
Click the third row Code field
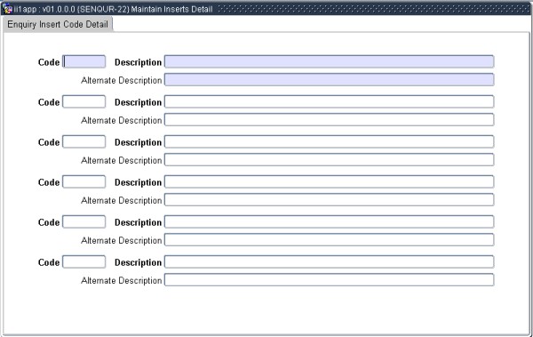[84, 141]
